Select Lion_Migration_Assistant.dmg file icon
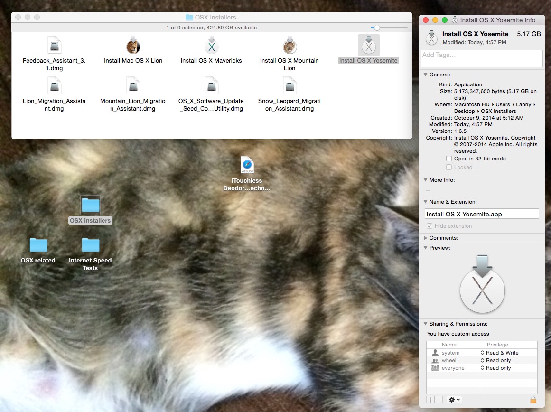 [55, 85]
